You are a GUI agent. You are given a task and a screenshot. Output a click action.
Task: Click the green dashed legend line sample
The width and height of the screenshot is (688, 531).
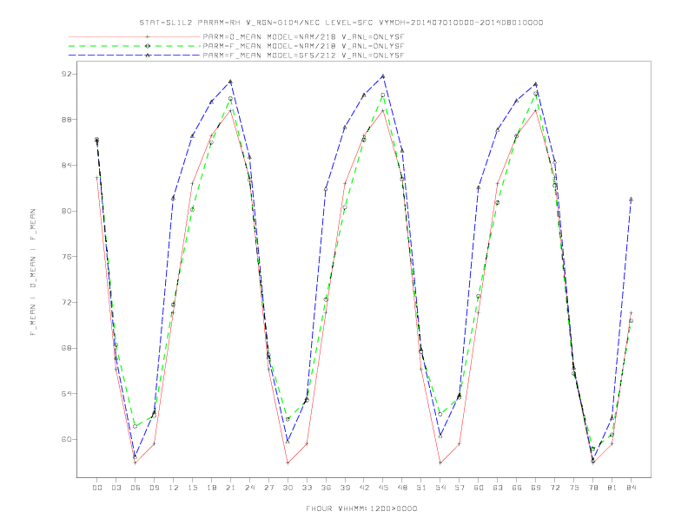point(135,46)
